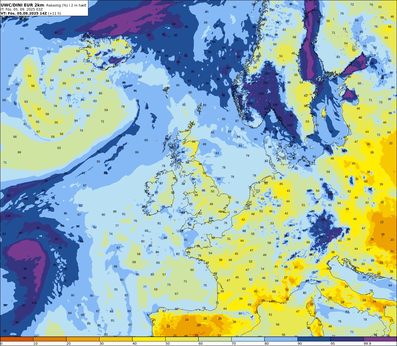Click the map humidity value '65'
Image resolution: width=397 pixels, height=346 pixels.
point(38,122)
